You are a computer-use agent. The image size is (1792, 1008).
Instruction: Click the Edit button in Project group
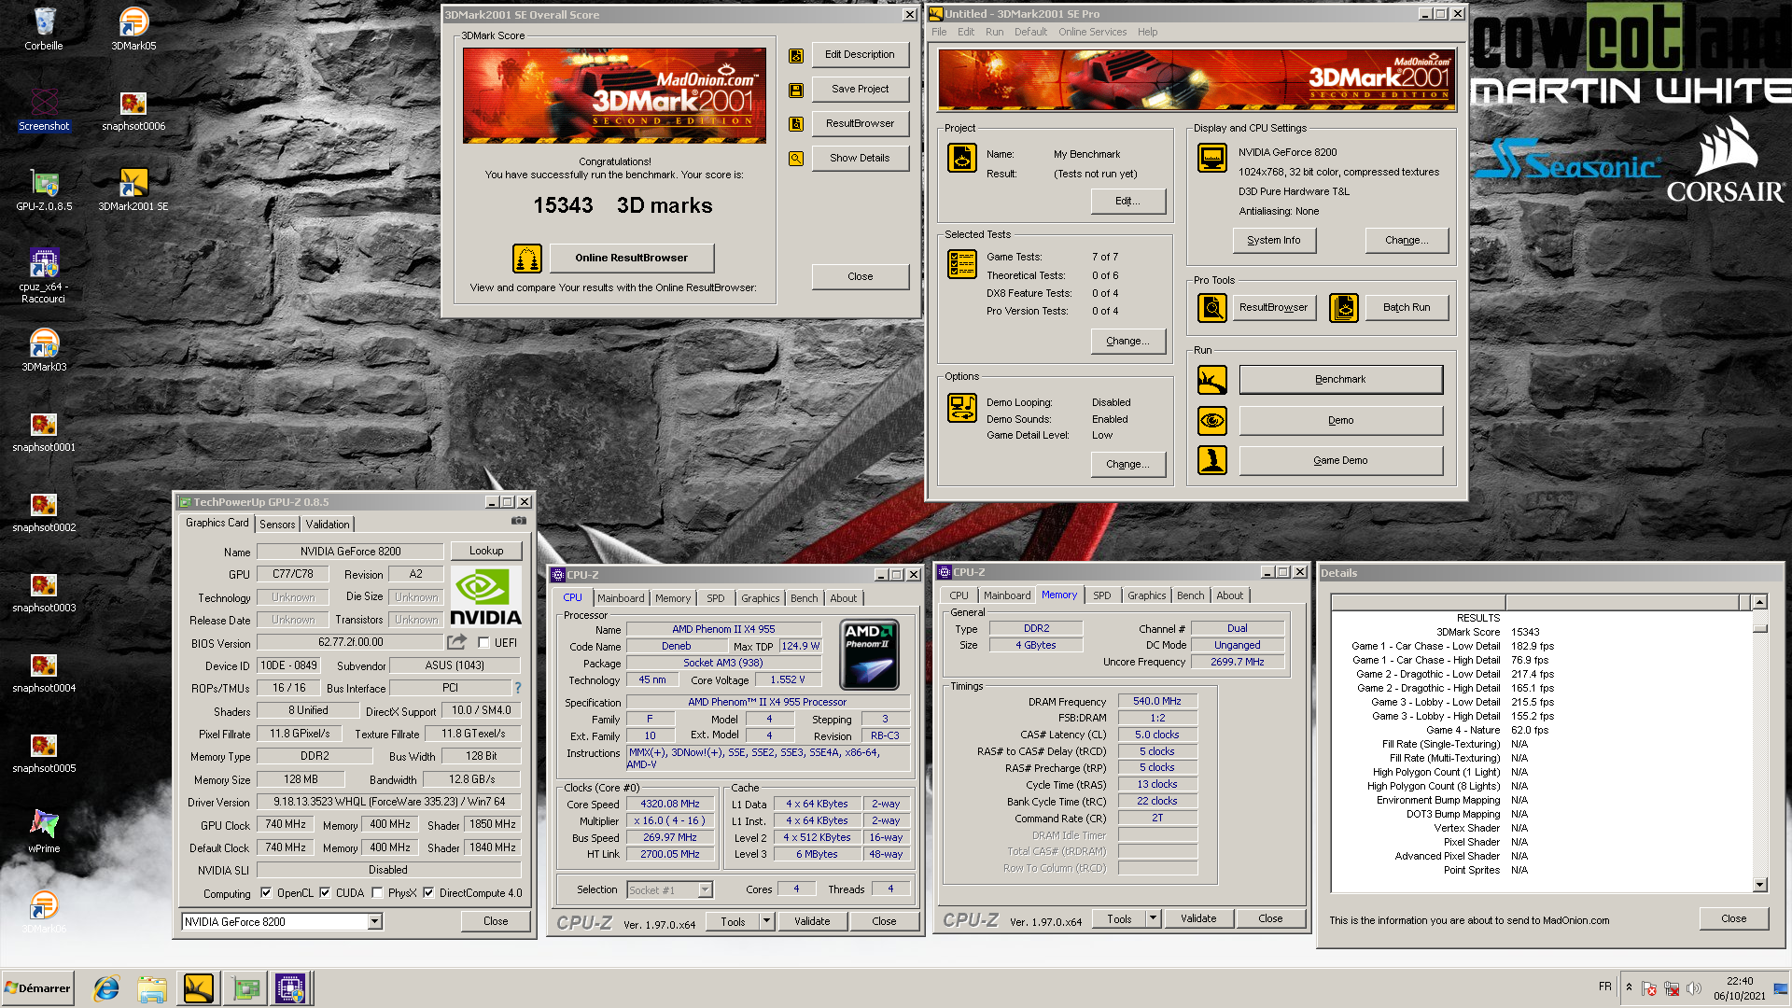click(1127, 202)
